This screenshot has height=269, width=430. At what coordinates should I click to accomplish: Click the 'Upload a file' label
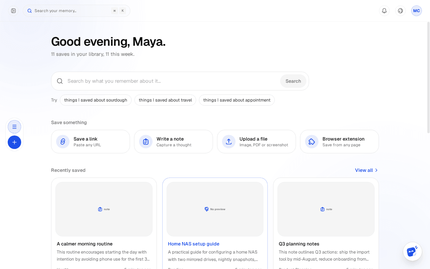click(x=253, y=139)
